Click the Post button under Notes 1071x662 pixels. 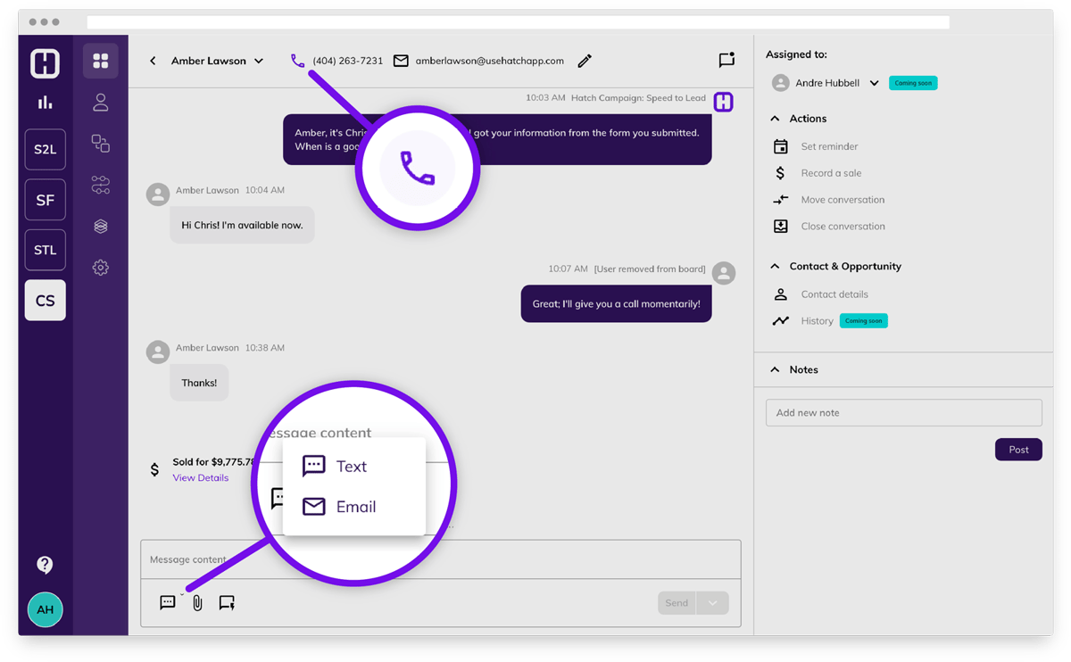click(1018, 450)
